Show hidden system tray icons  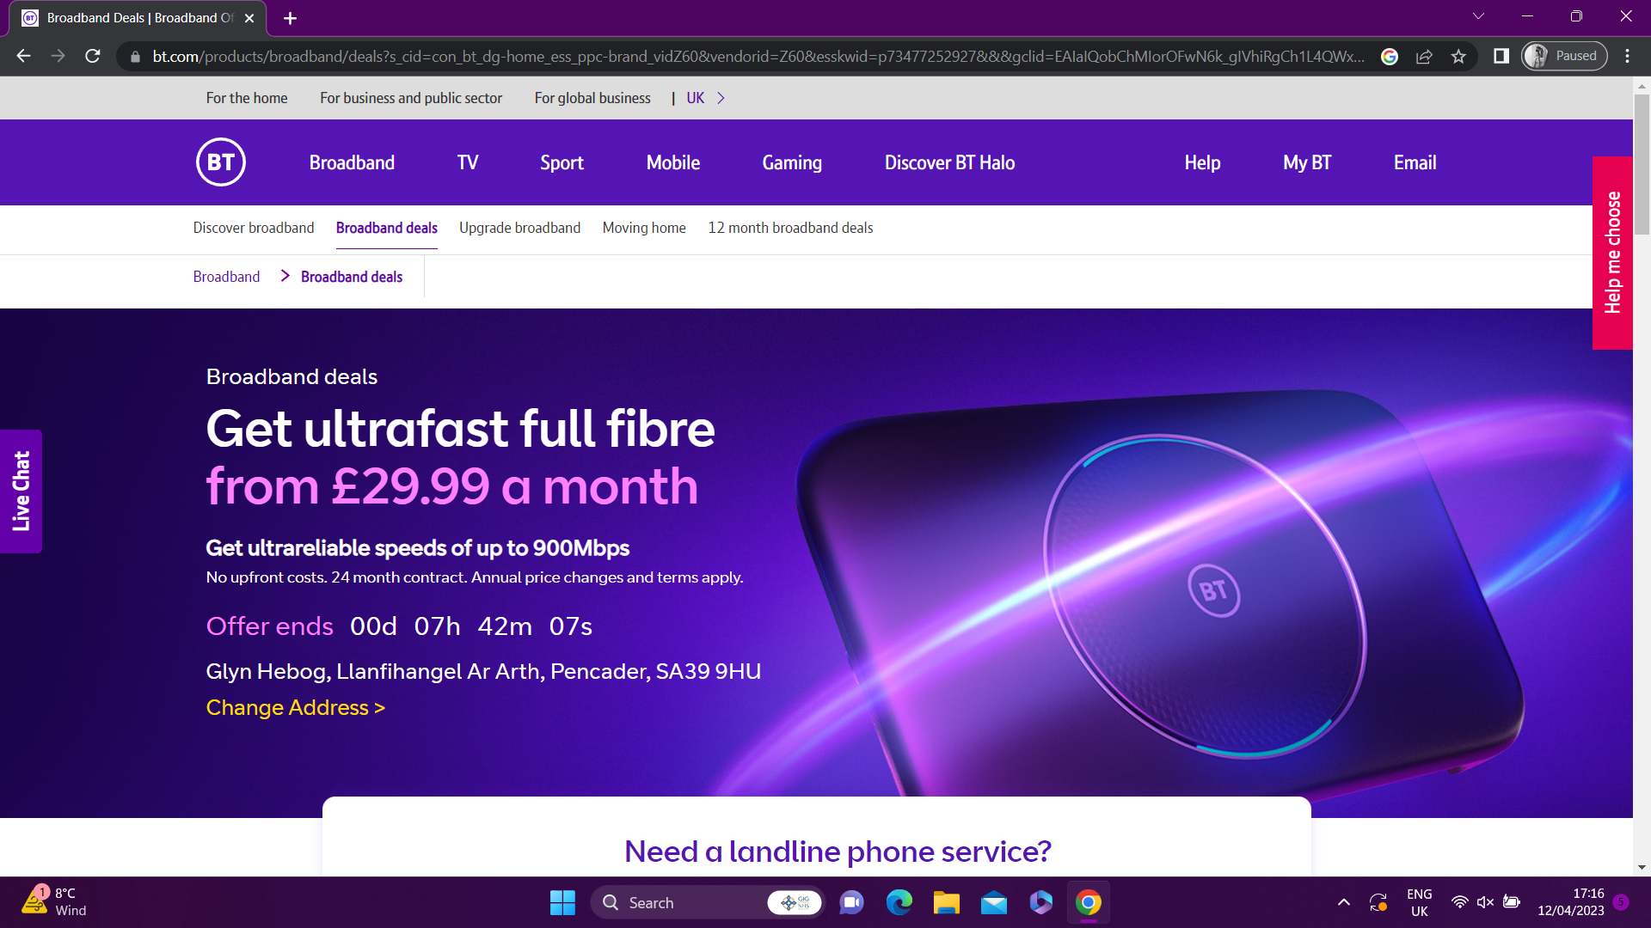[1343, 902]
